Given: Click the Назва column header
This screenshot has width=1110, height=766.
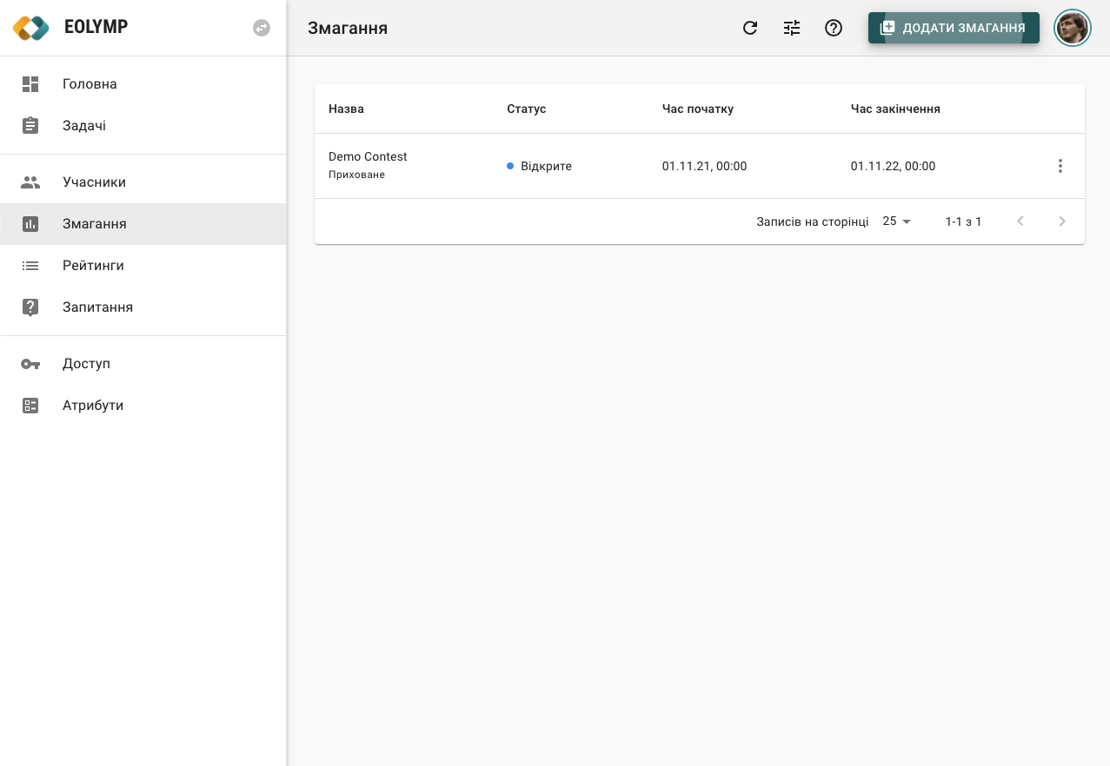Looking at the screenshot, I should coord(346,109).
